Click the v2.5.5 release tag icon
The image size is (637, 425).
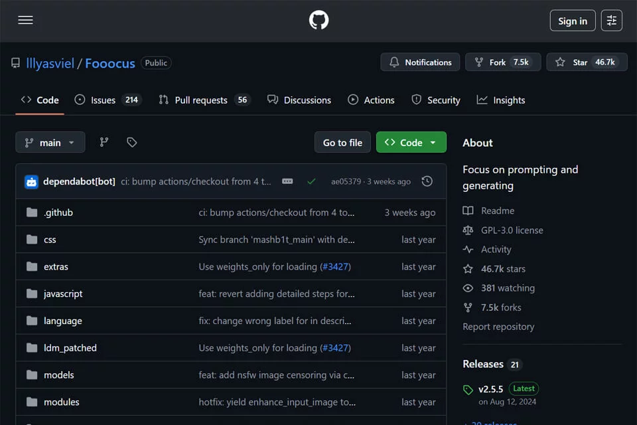tap(468, 390)
